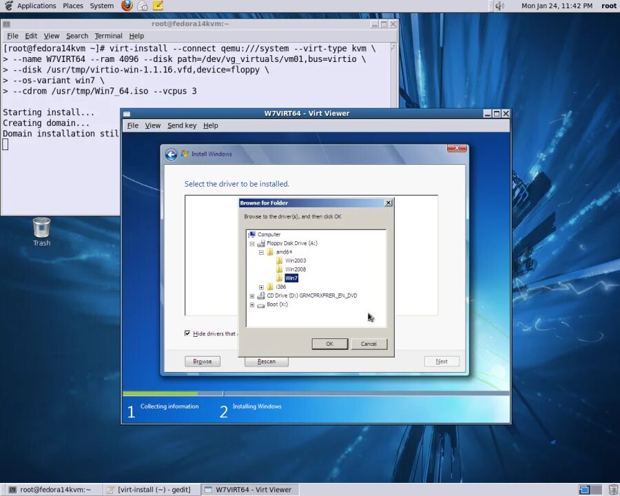Click the workspace switcher in bottom panel
The height and width of the screenshot is (496, 620).
[x=590, y=490]
